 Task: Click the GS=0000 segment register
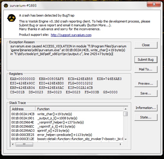click(110, 92)
